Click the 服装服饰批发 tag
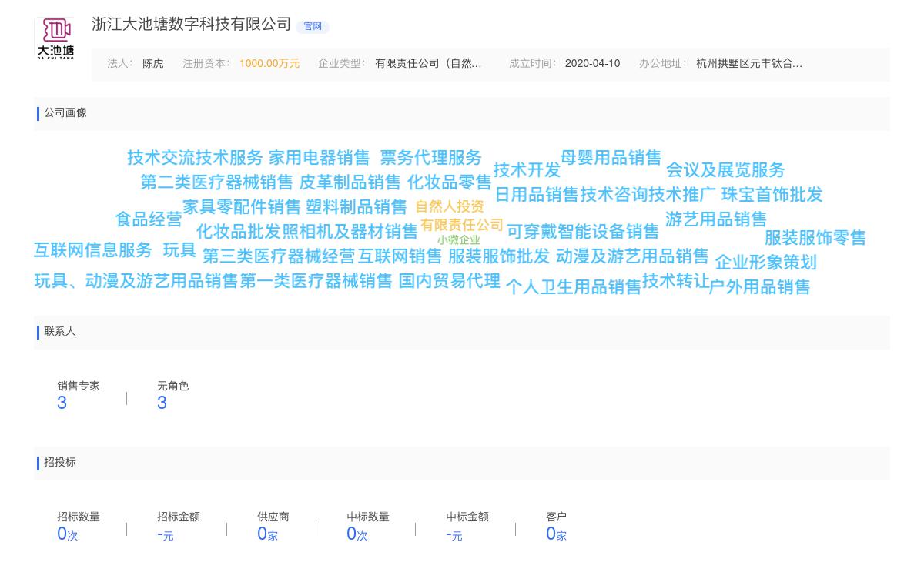This screenshot has width=924, height=579. (x=499, y=256)
